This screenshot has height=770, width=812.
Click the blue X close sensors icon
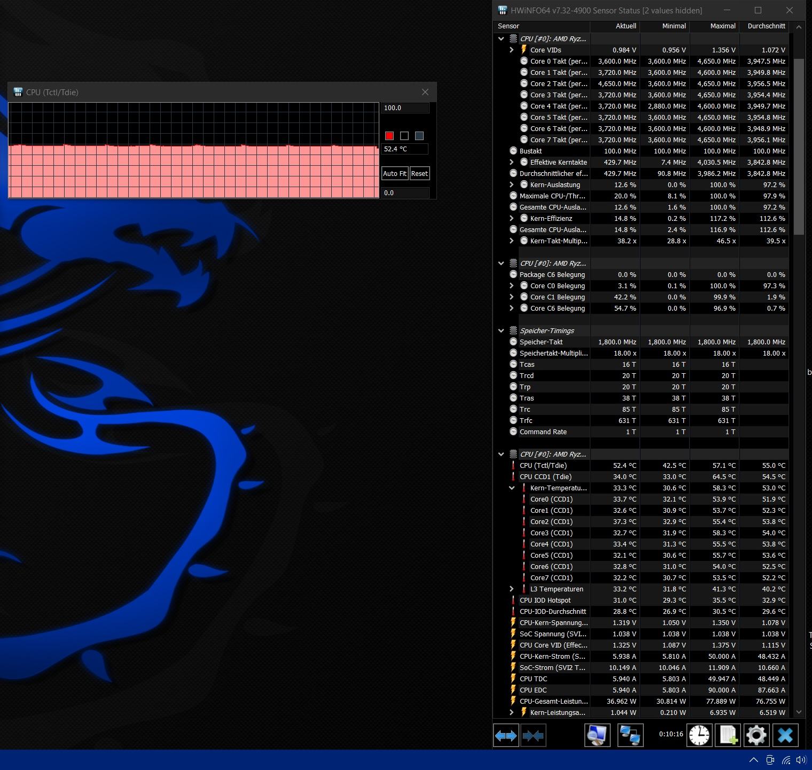785,736
